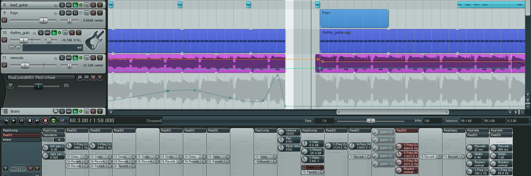
Task: Arm the Pitch Wheel envelope 'ar' button
Action: tap(11, 85)
